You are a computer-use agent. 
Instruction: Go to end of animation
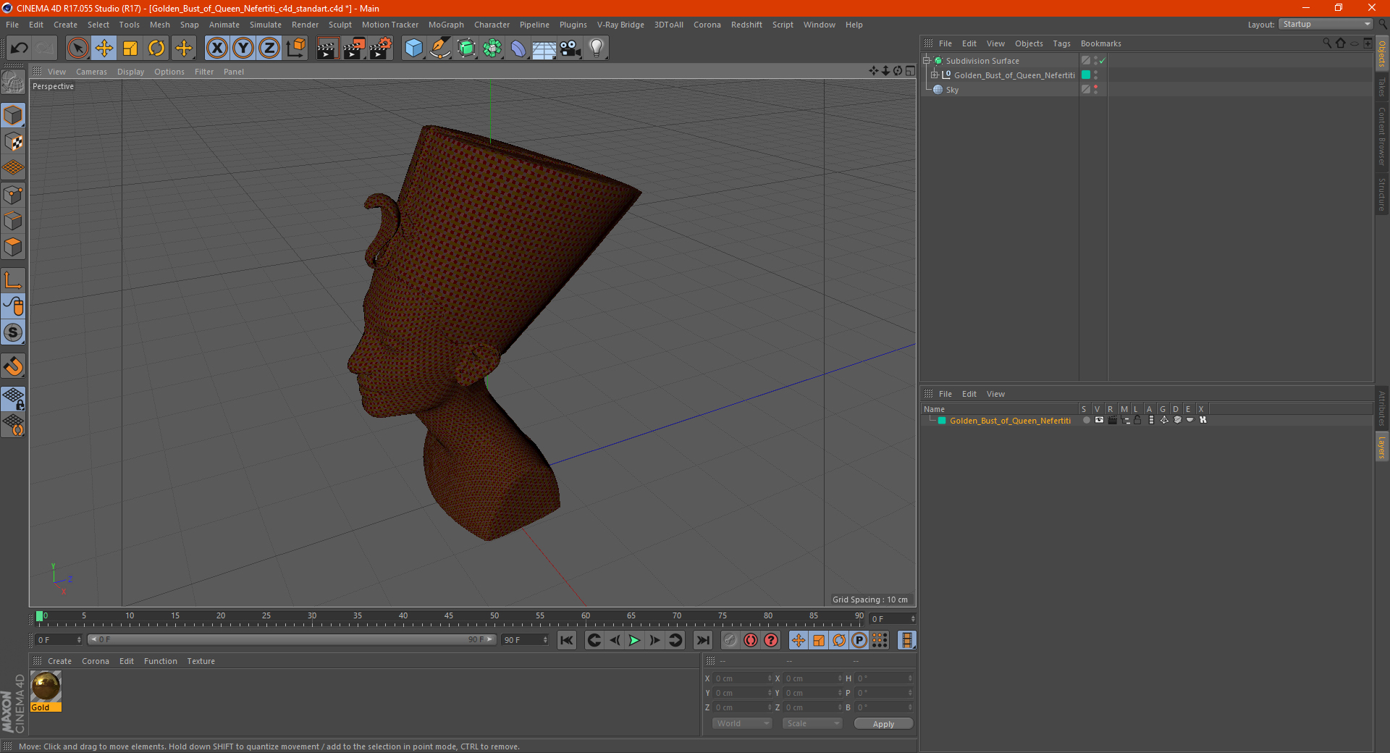(x=702, y=640)
